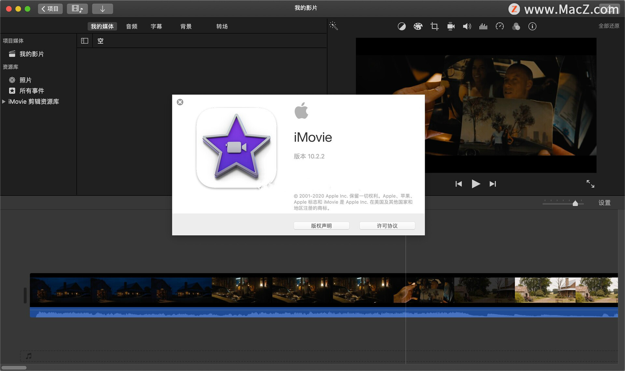Enter fullscreen playback with arrows icon
The height and width of the screenshot is (371, 625).
(x=590, y=184)
